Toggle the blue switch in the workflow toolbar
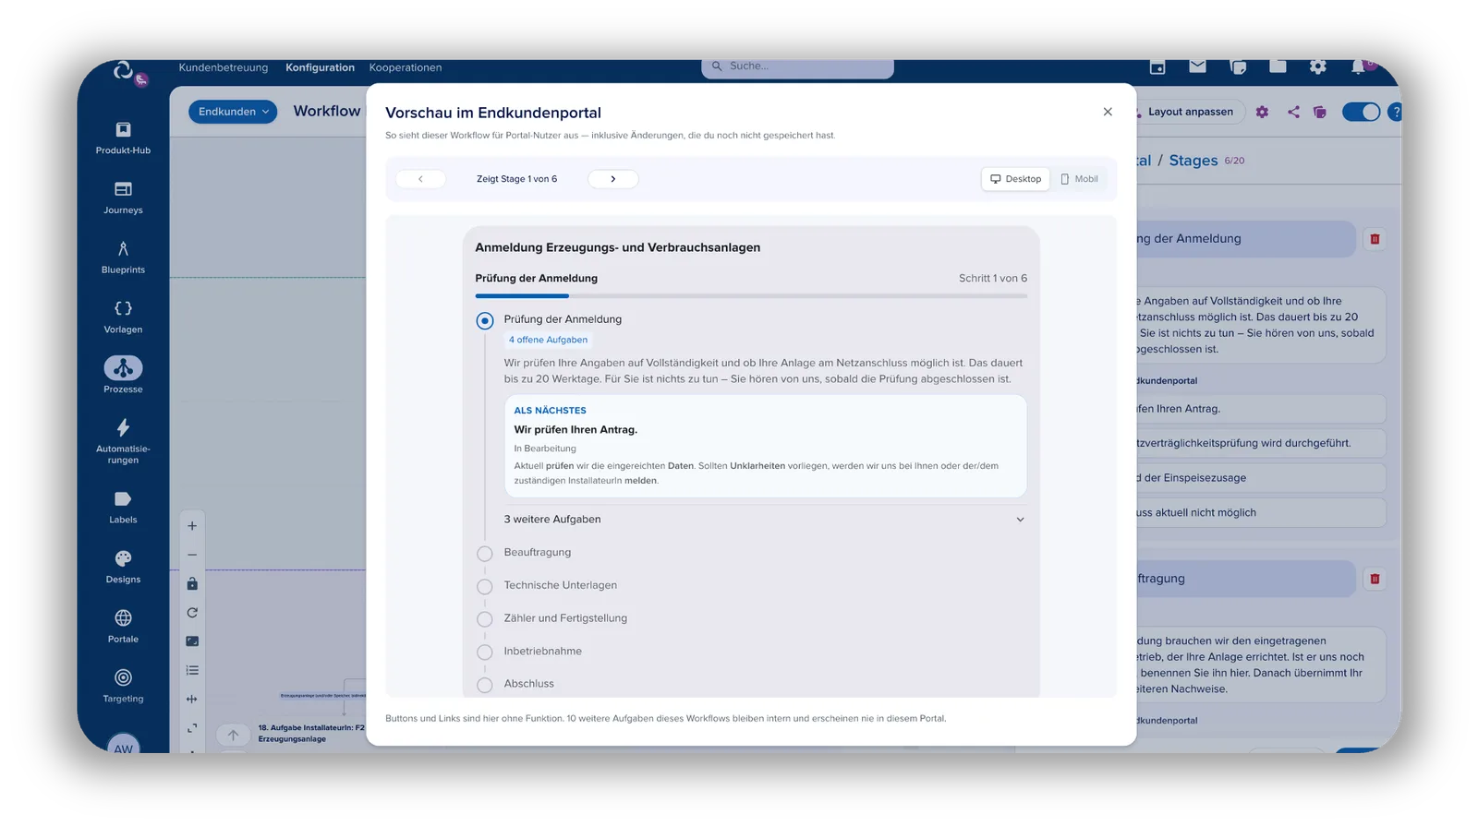Image resolution: width=1478 pixels, height=826 pixels. click(x=1361, y=112)
